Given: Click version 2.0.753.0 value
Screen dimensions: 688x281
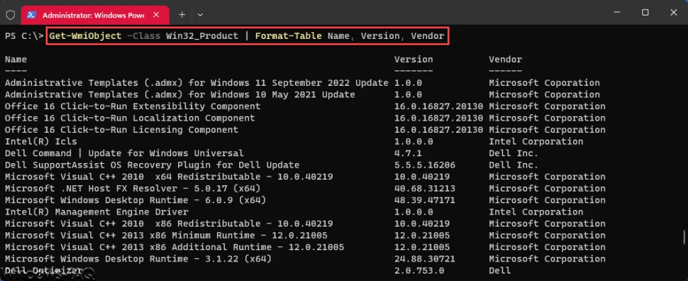Looking at the screenshot, I should pos(419,270).
